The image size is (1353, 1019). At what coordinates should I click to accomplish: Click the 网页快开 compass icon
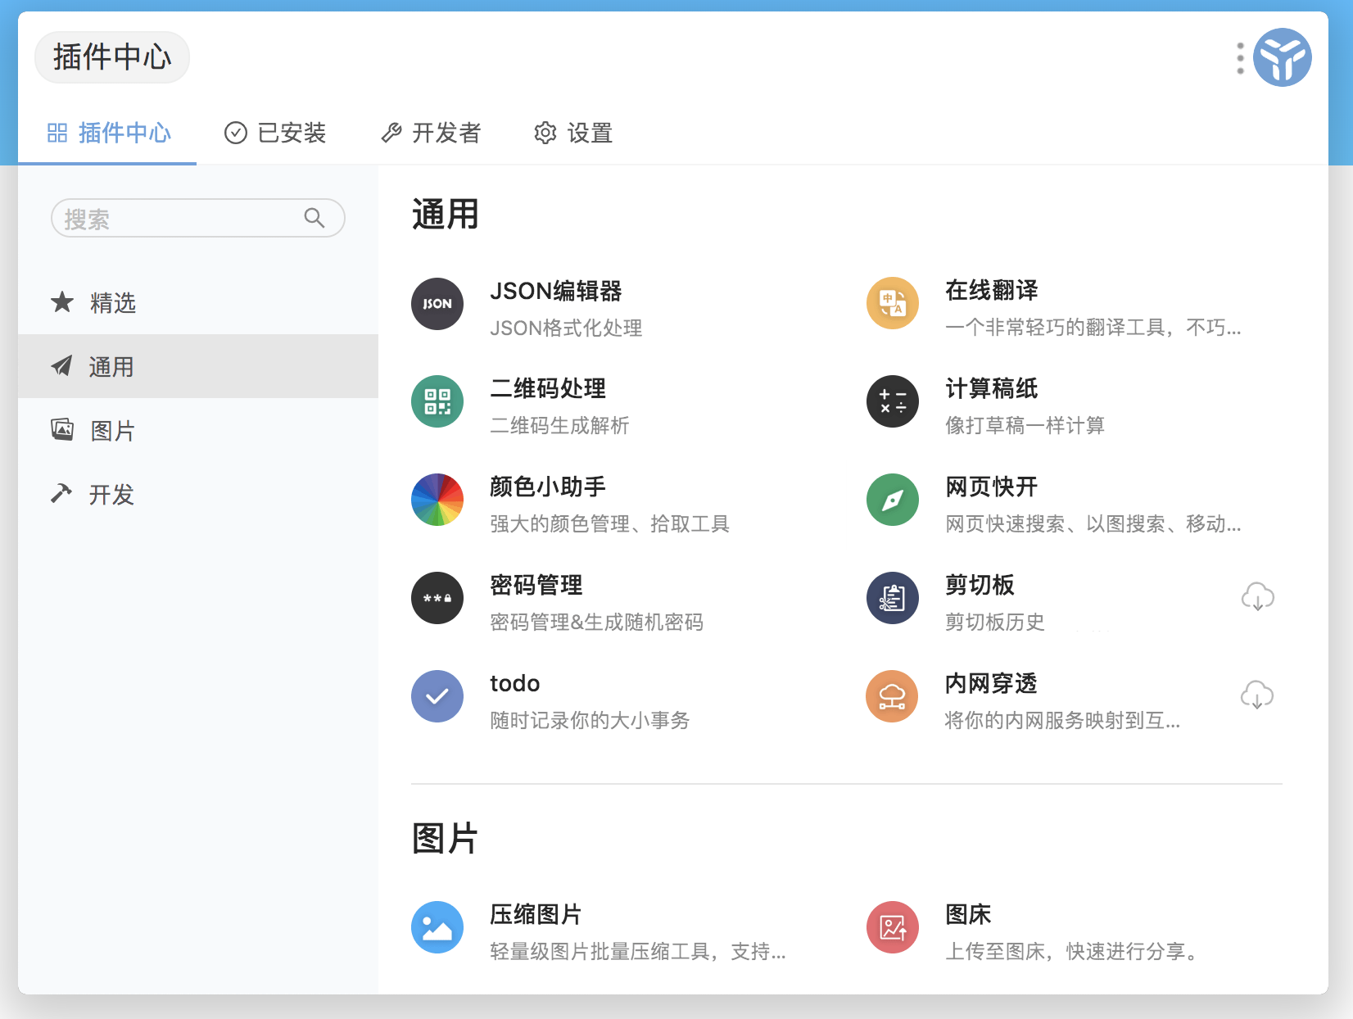(x=893, y=500)
